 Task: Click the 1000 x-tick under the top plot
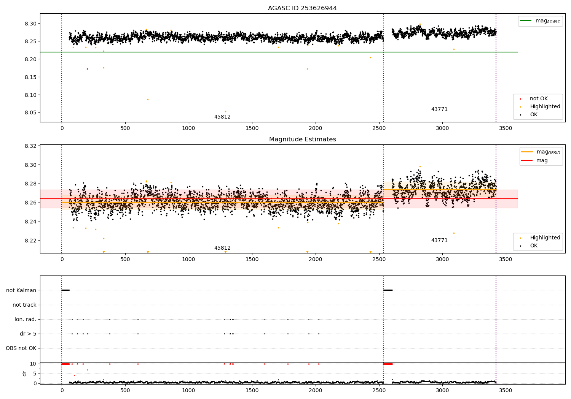[x=188, y=128]
